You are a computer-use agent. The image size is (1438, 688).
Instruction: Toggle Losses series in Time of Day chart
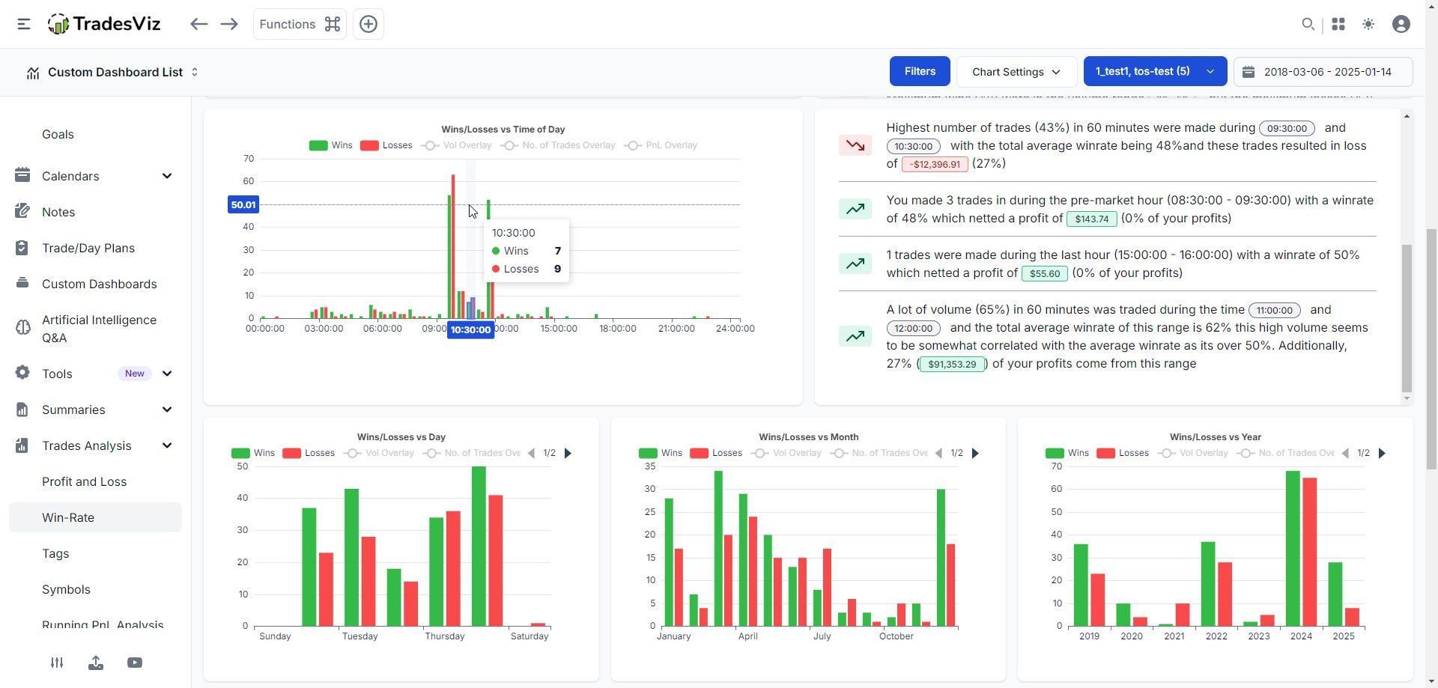[386, 145]
